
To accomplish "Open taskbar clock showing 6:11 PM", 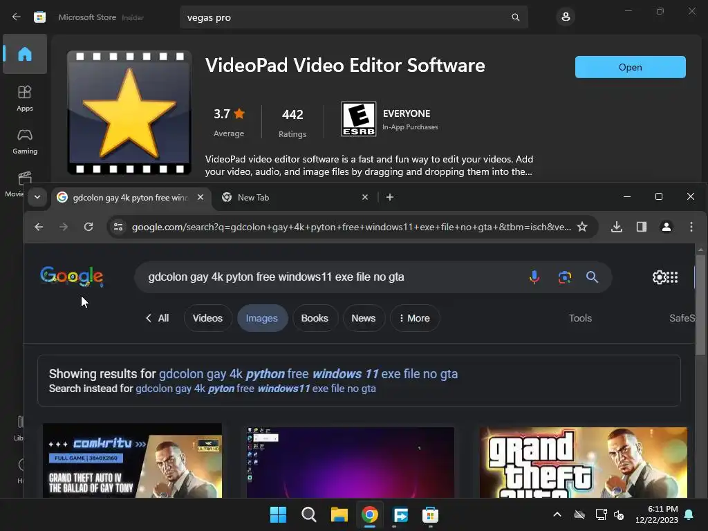I will [657, 514].
